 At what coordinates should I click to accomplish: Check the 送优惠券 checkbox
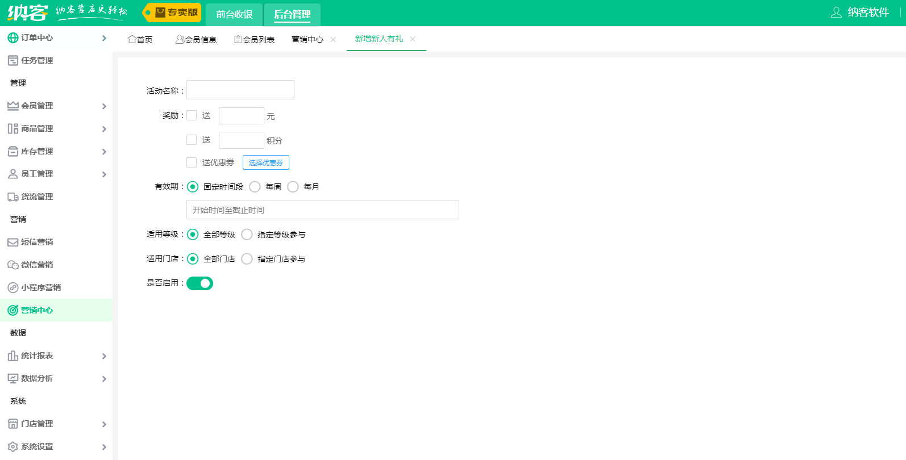[x=192, y=162]
